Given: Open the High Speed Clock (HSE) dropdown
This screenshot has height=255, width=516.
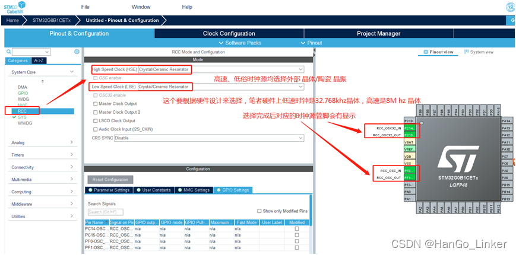Looking at the screenshot, I should (x=221, y=69).
